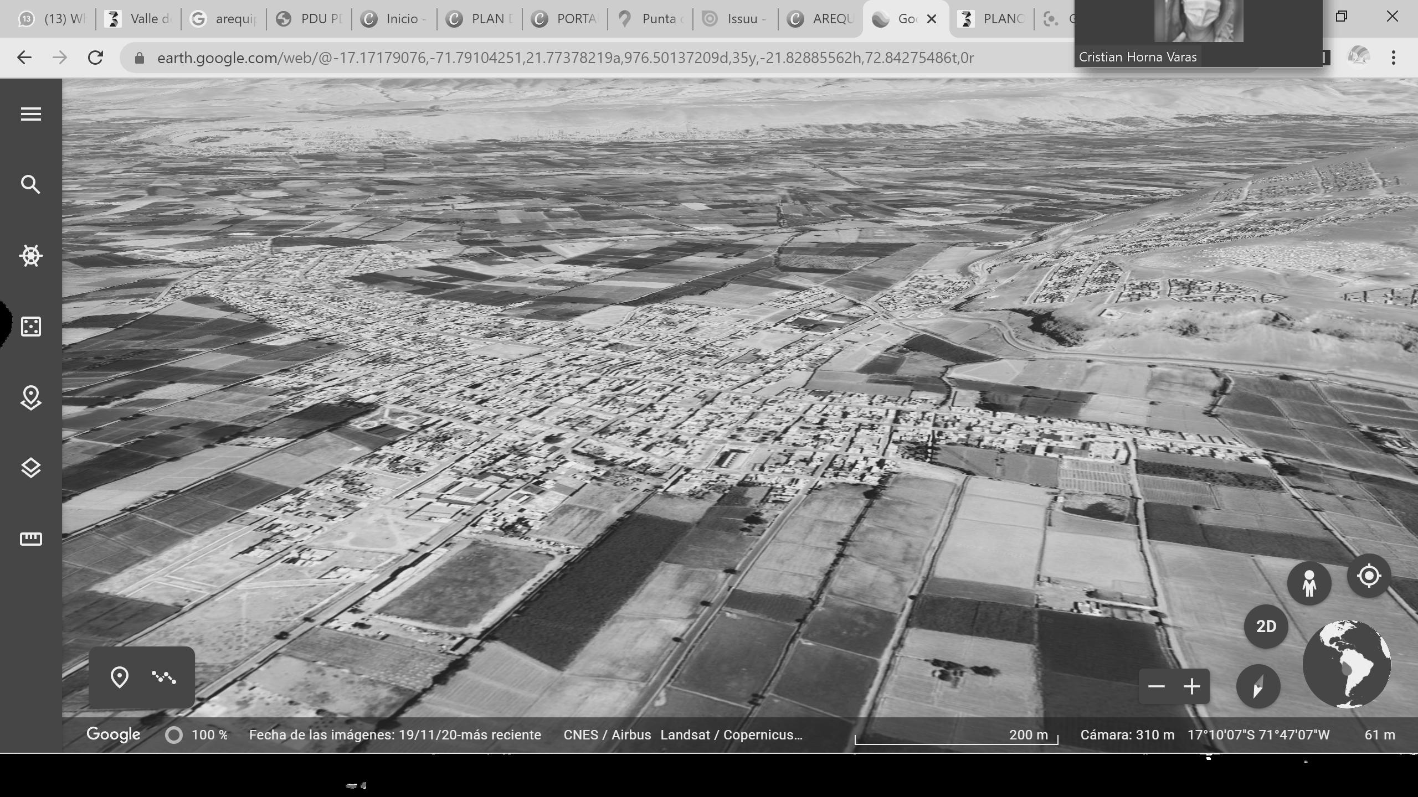Click the globe thumbnail overview
1418x797 pixels.
tap(1347, 664)
